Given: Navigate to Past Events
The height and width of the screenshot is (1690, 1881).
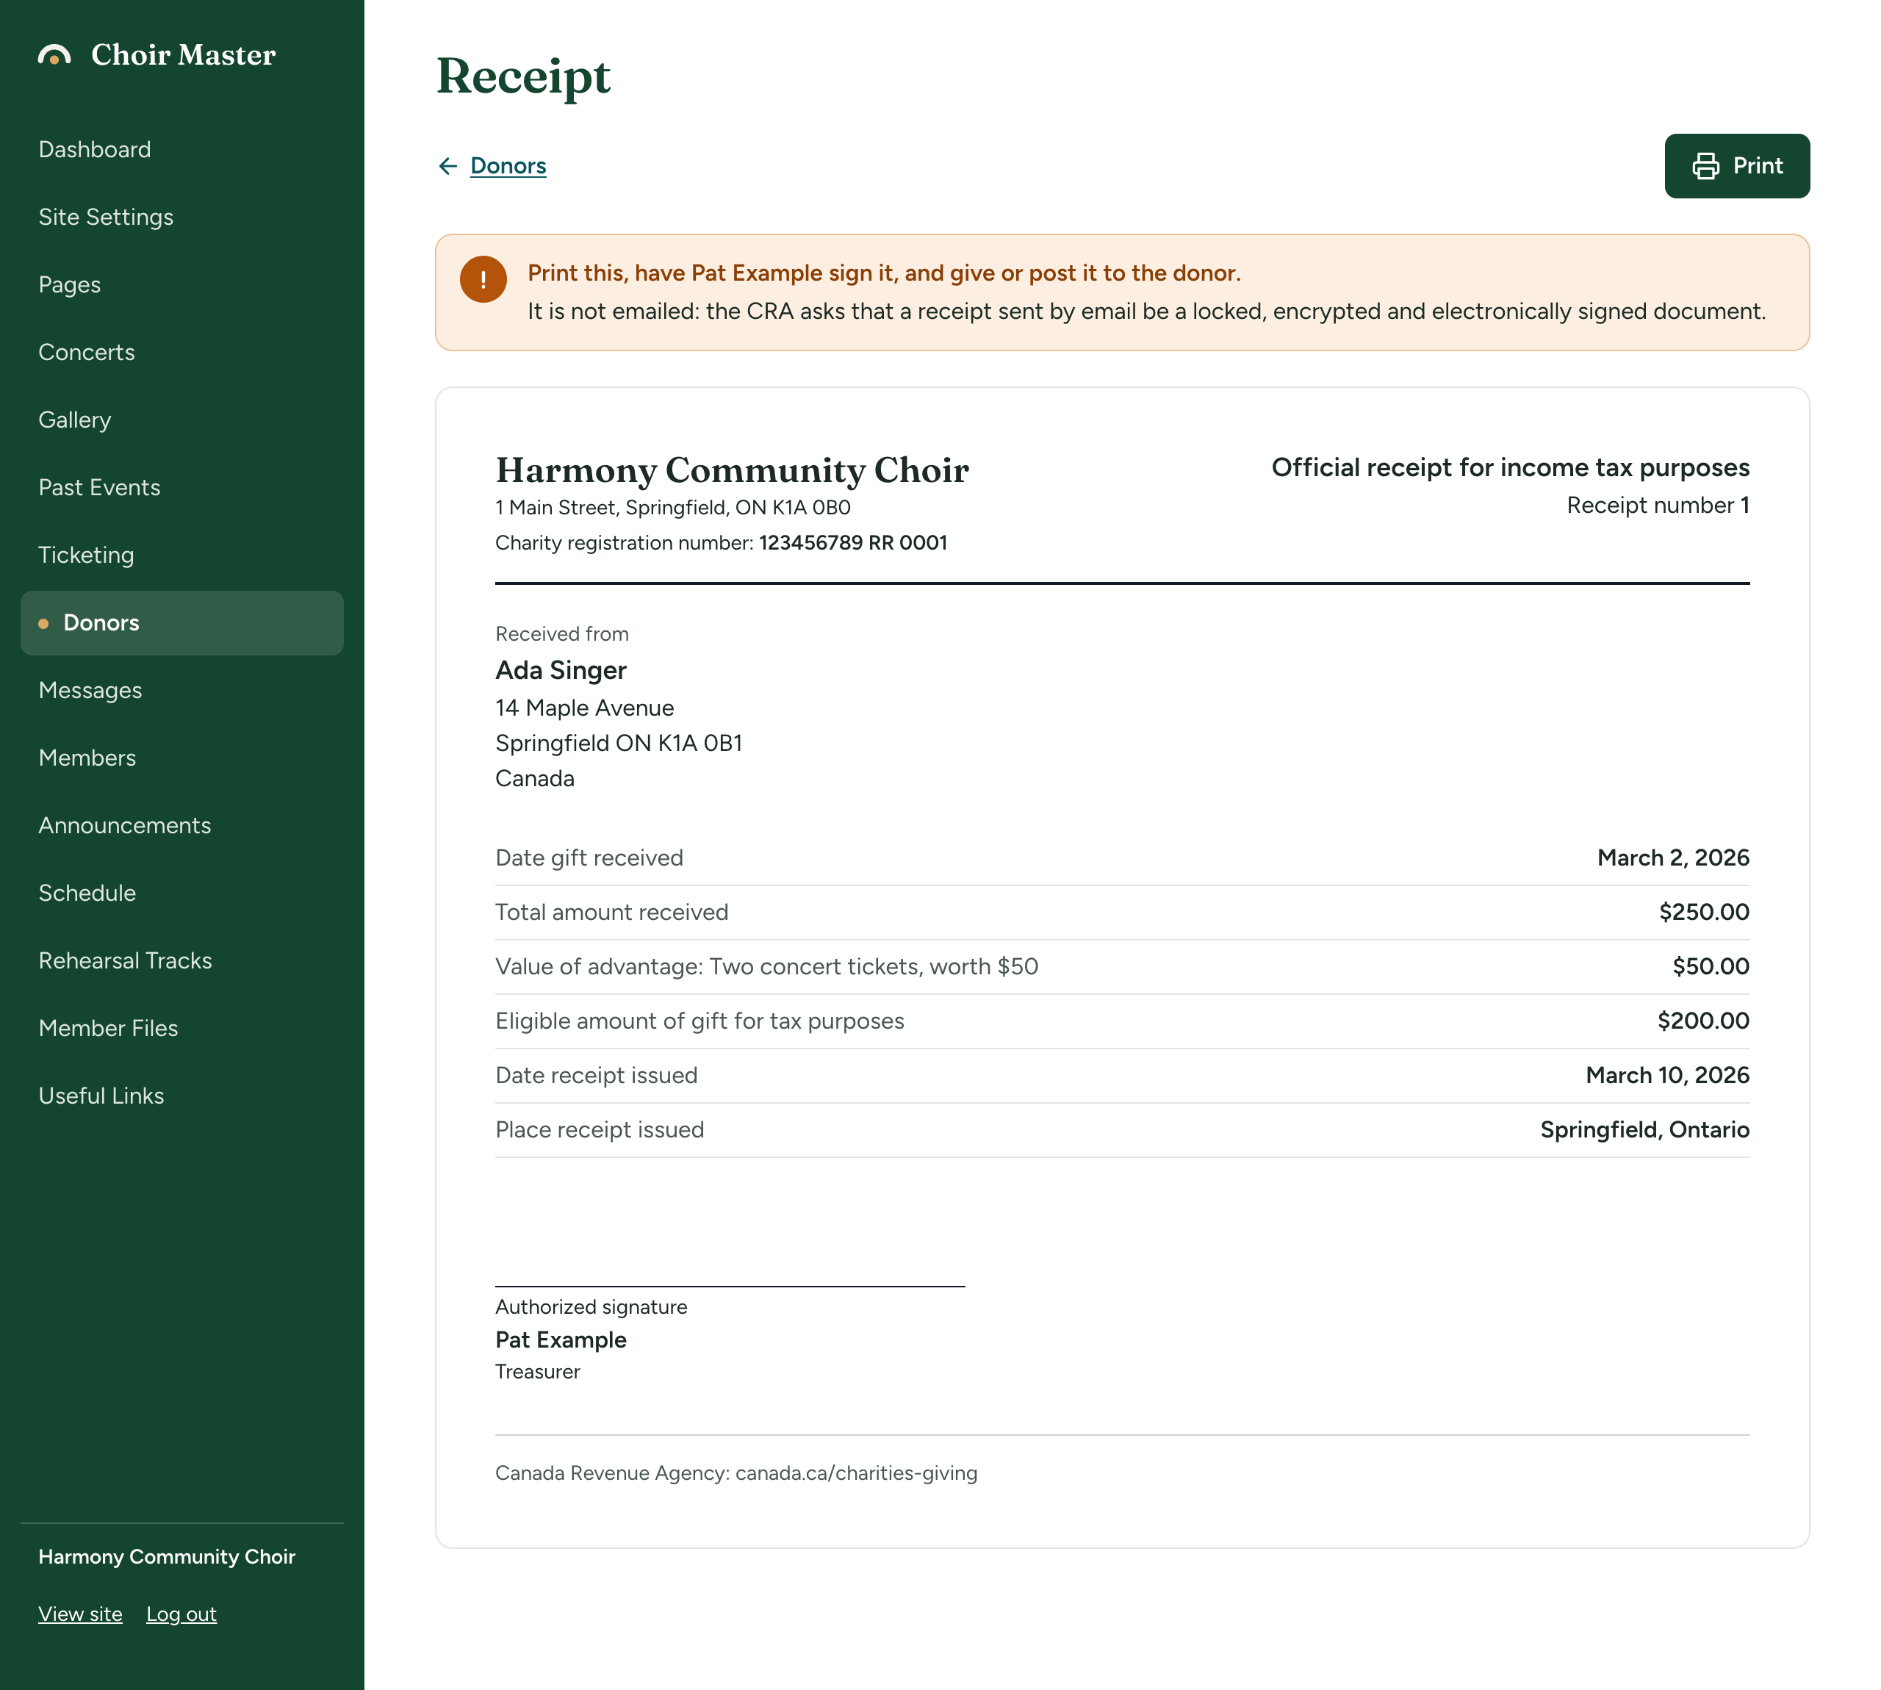Looking at the screenshot, I should [x=182, y=487].
